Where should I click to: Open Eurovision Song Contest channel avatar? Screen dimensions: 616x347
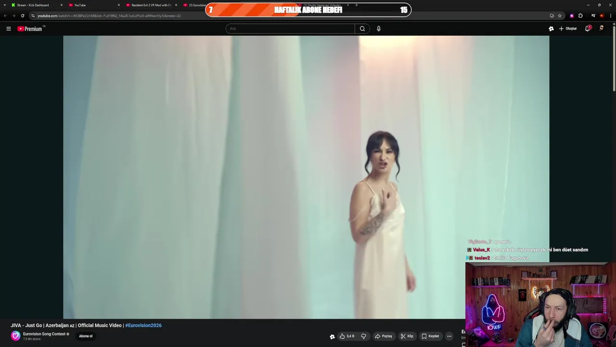click(16, 336)
